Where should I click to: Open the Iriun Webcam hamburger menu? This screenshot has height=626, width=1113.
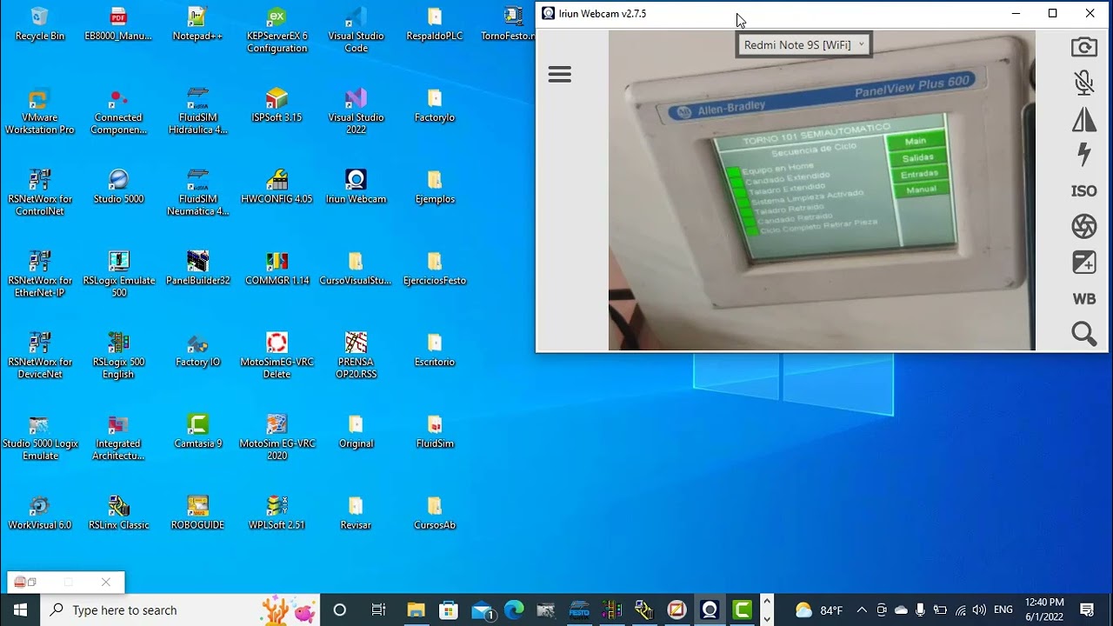(x=560, y=75)
